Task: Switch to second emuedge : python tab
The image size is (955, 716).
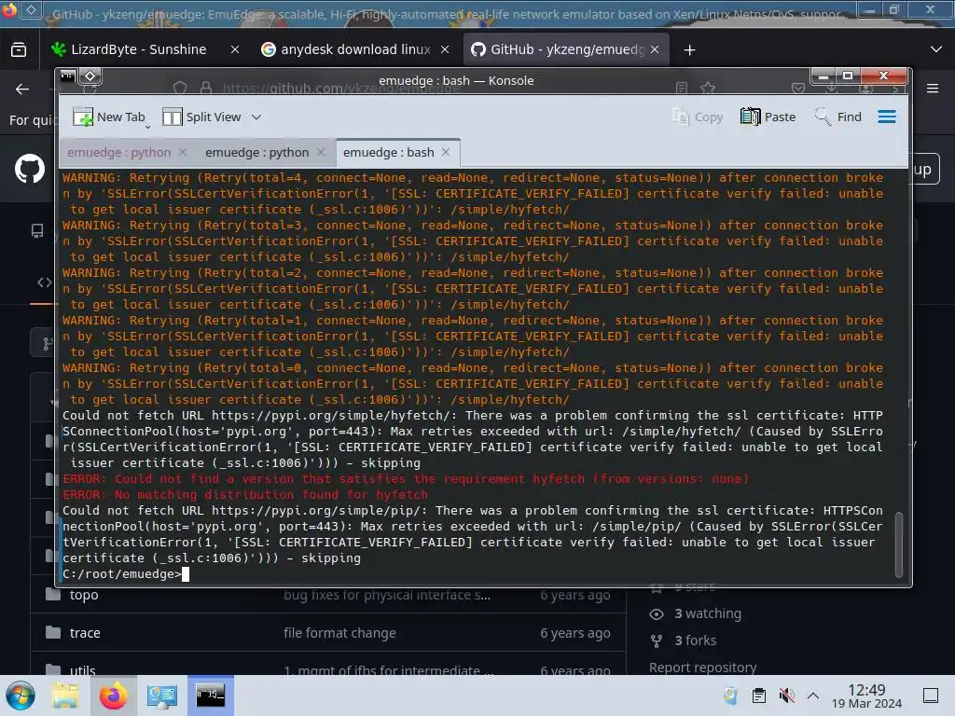Action: coord(257,152)
